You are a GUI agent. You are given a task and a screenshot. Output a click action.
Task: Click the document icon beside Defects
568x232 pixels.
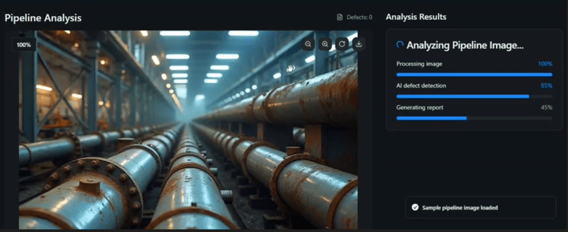[x=340, y=18]
